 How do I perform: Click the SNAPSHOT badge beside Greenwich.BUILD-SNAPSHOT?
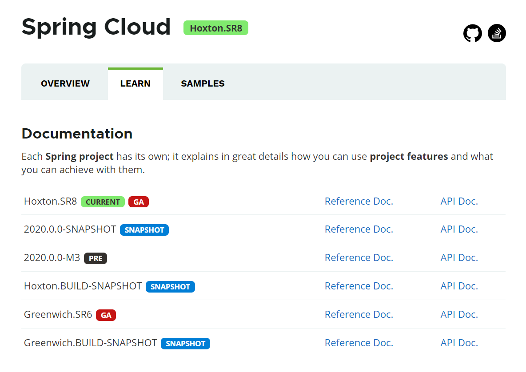(185, 344)
